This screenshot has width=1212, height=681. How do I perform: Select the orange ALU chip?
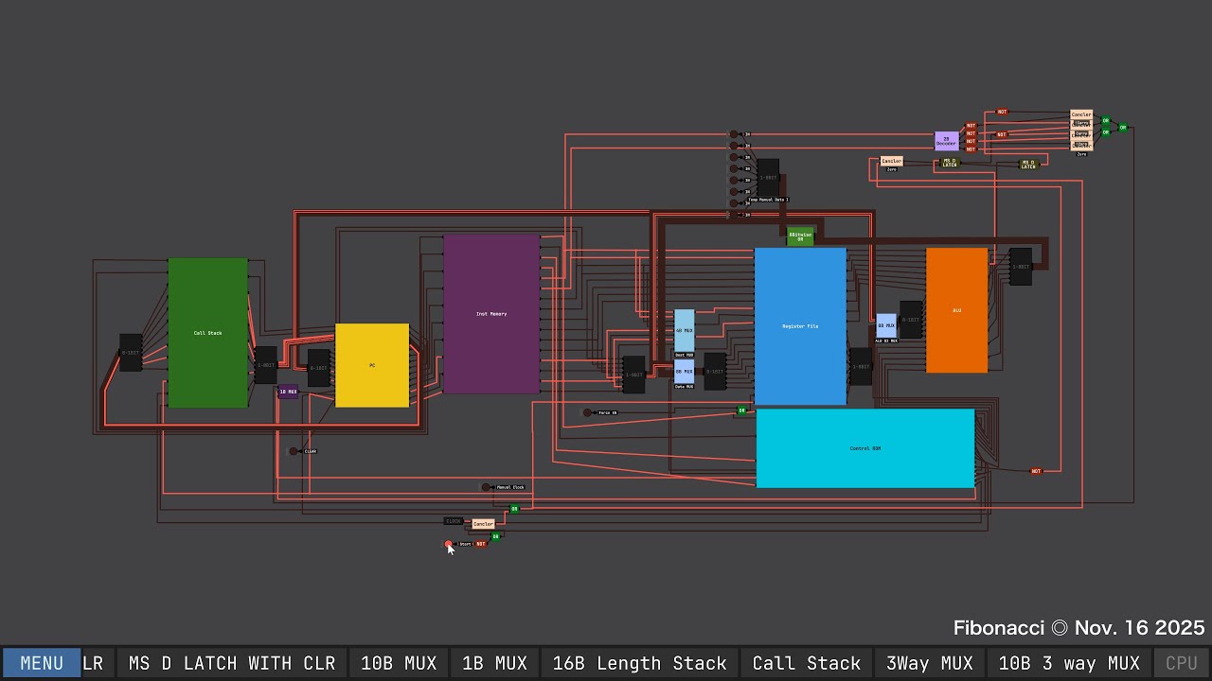click(x=956, y=310)
